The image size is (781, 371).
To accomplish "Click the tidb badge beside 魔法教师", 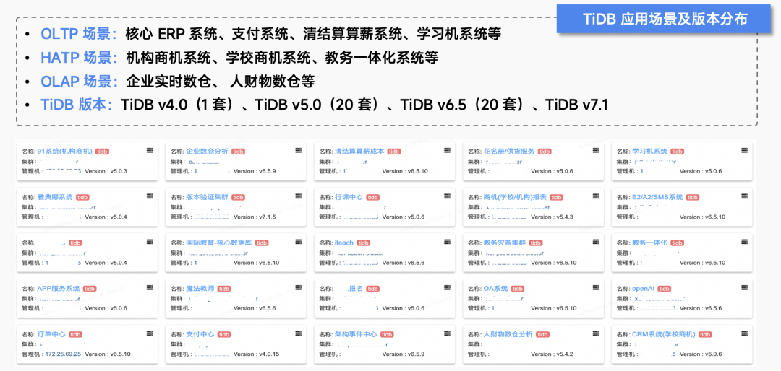I will click(x=224, y=289).
